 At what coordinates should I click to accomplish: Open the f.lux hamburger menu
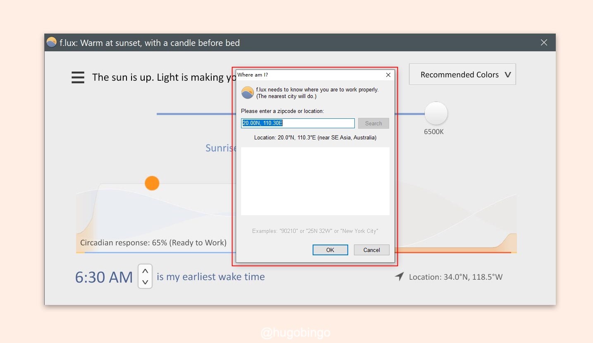coord(78,77)
